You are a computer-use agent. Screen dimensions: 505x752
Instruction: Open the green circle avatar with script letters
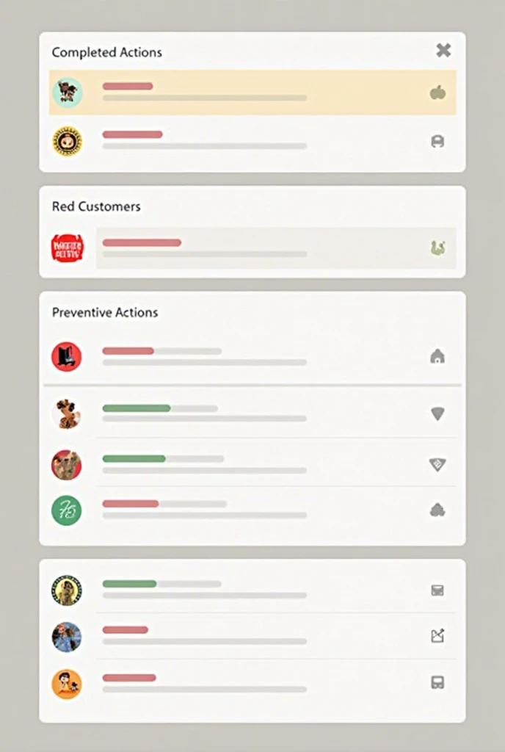[67, 510]
